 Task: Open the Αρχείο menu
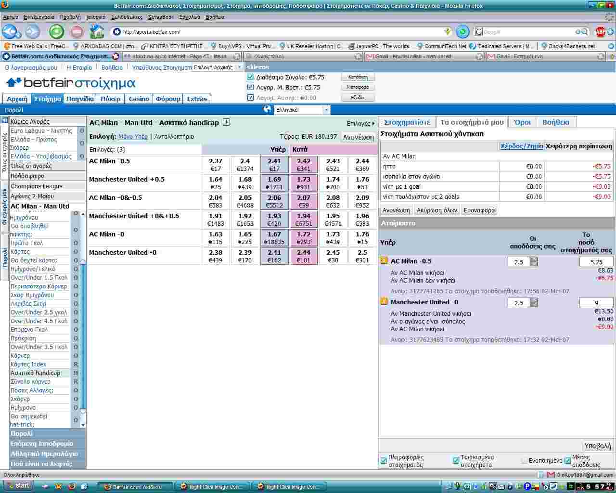pos(11,17)
